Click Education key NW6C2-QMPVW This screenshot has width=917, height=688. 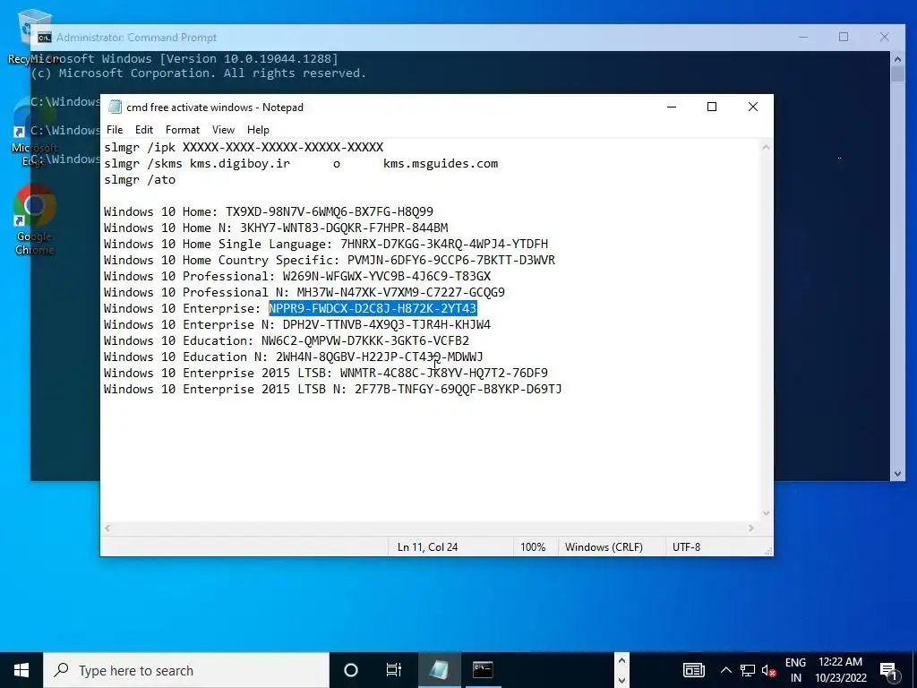(365, 340)
